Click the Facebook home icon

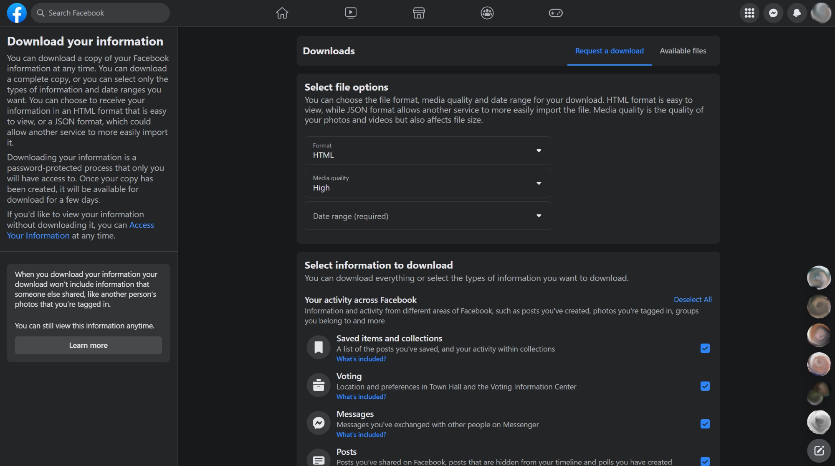[x=282, y=13]
